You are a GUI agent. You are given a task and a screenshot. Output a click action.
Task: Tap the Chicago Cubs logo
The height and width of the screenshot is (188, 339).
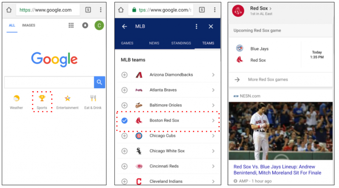139,136
